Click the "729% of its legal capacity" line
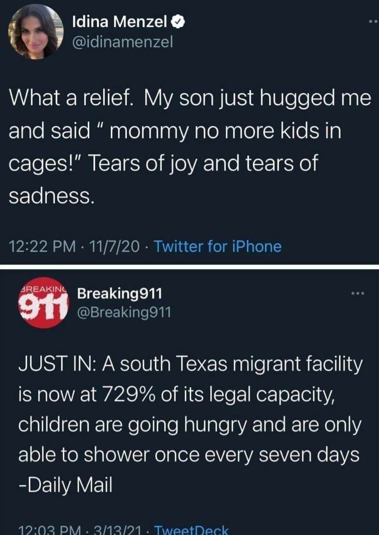 [x=218, y=395]
